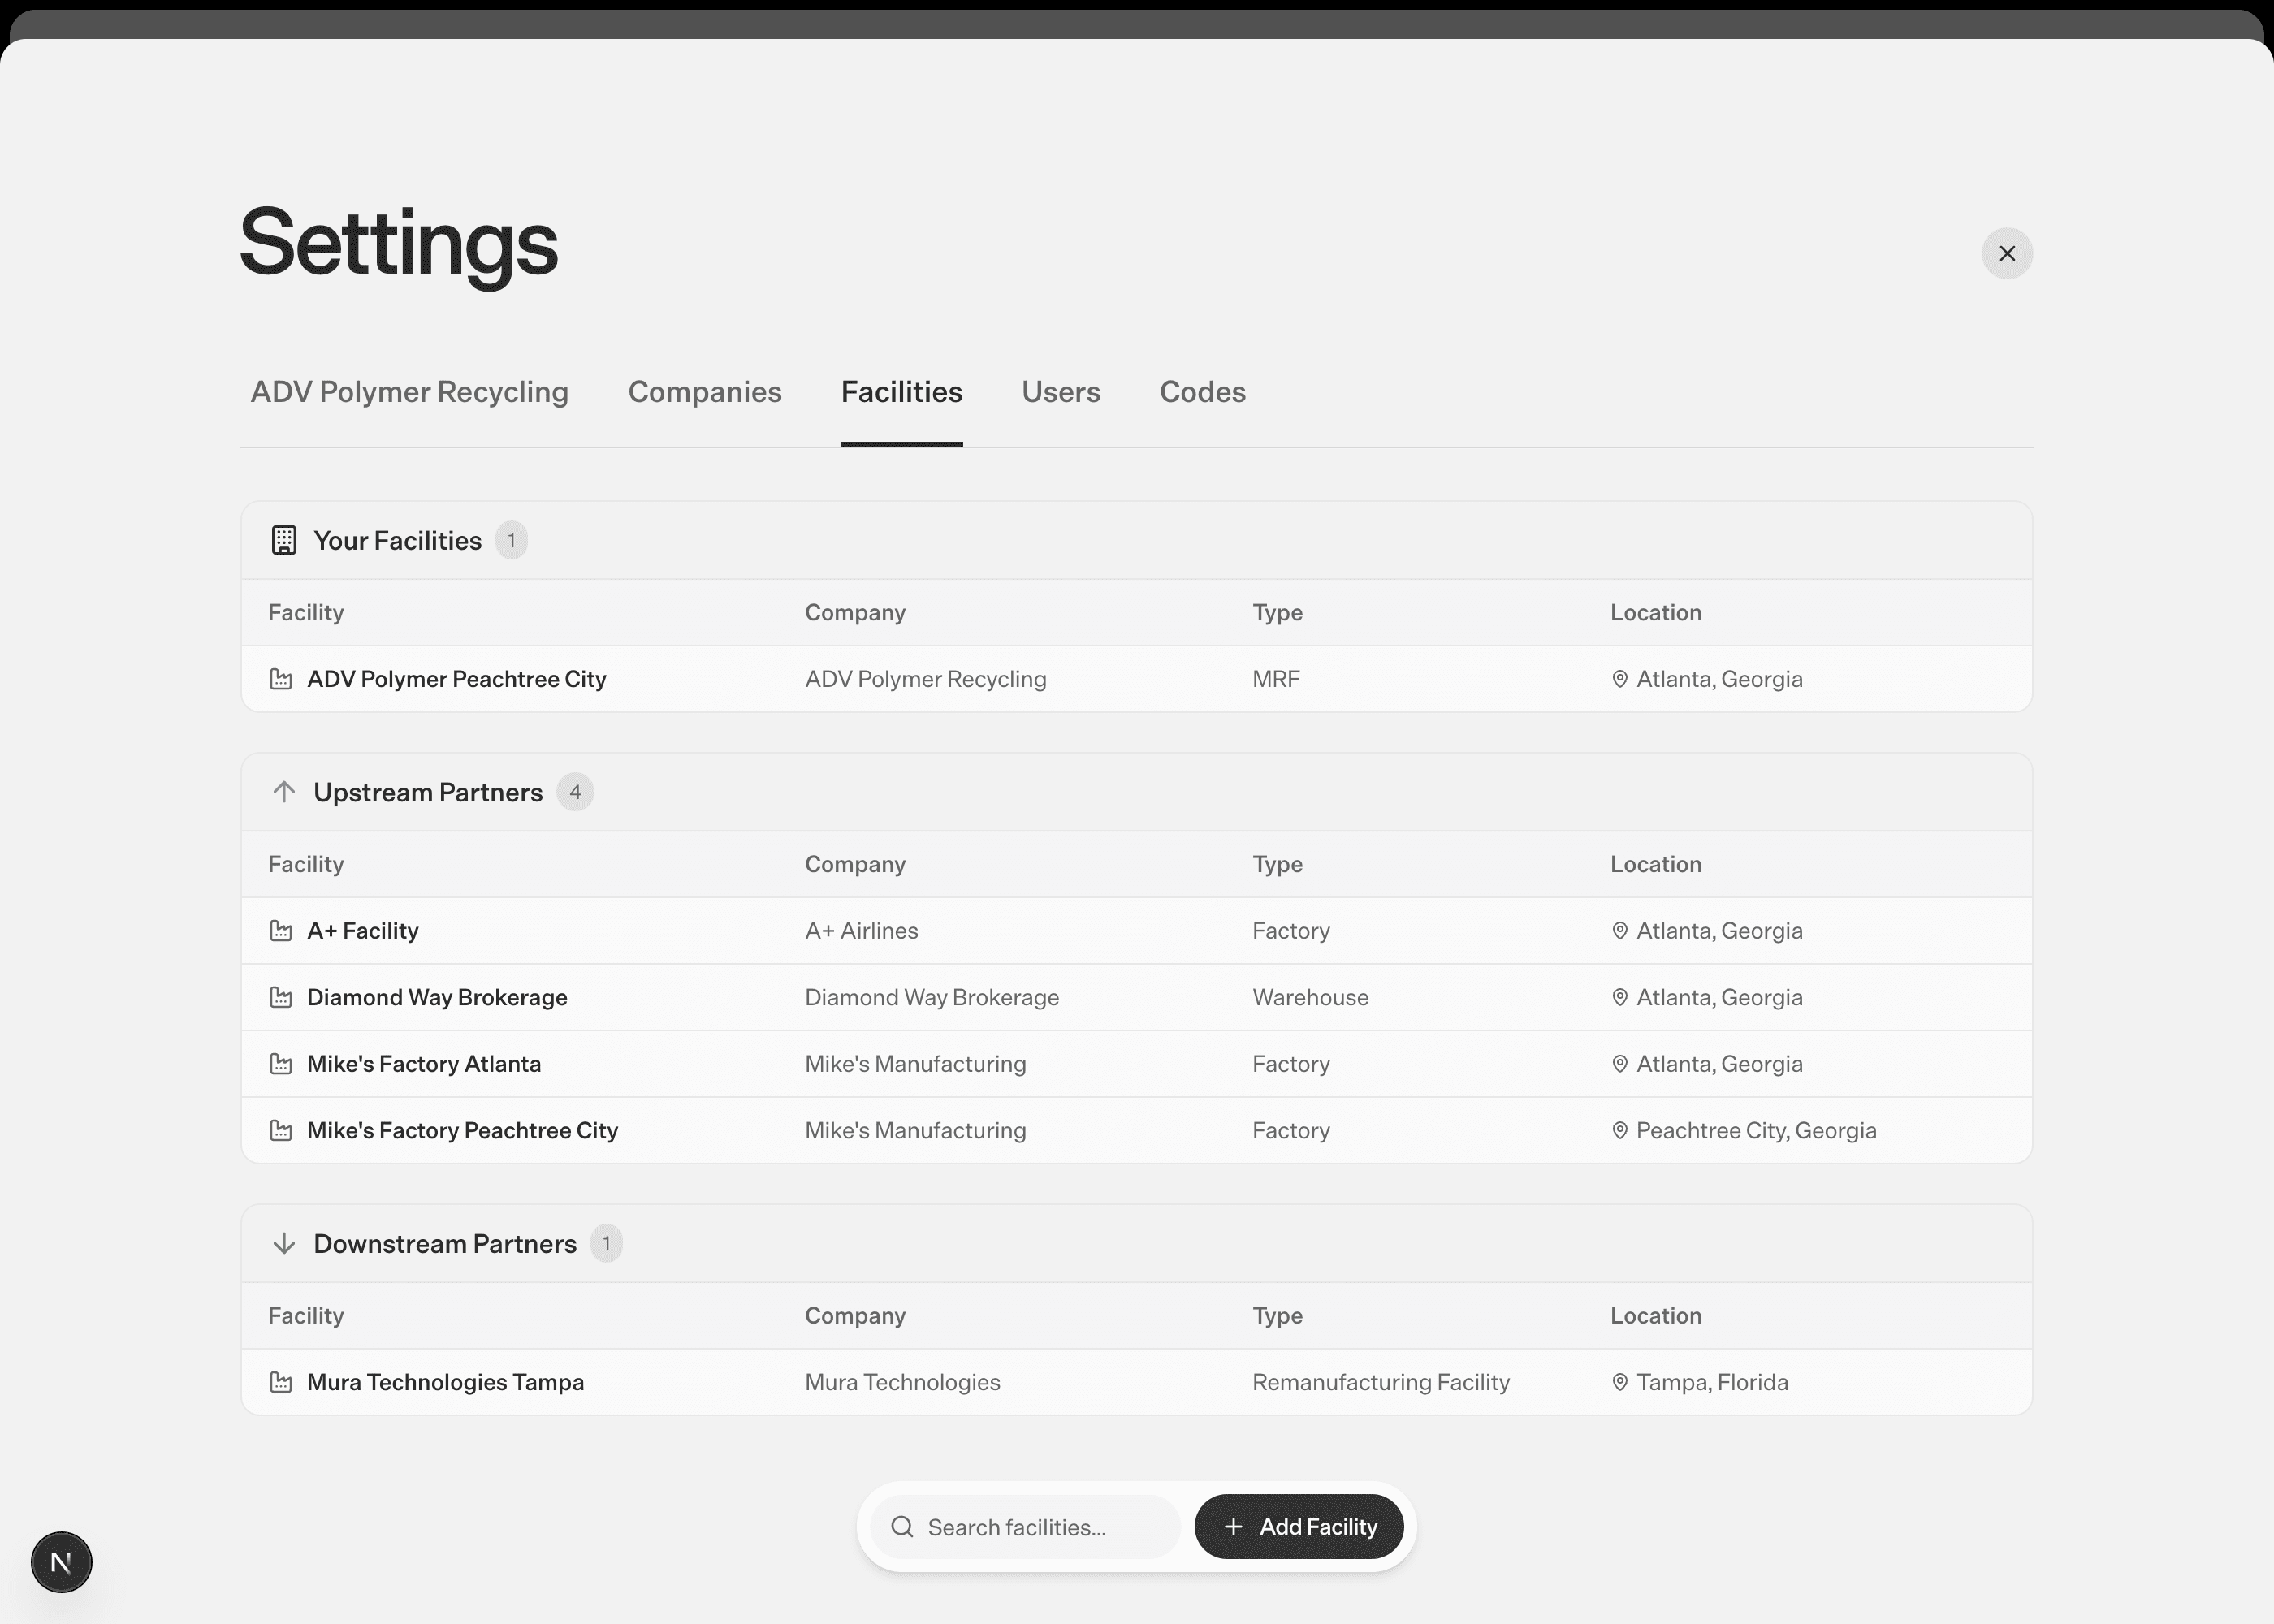Screen dimensions: 2274x1624
Task: Click the factory icon for A+ Facility
Action: click(x=281, y=931)
